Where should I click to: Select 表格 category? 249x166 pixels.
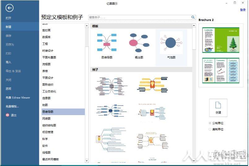[x=45, y=71]
